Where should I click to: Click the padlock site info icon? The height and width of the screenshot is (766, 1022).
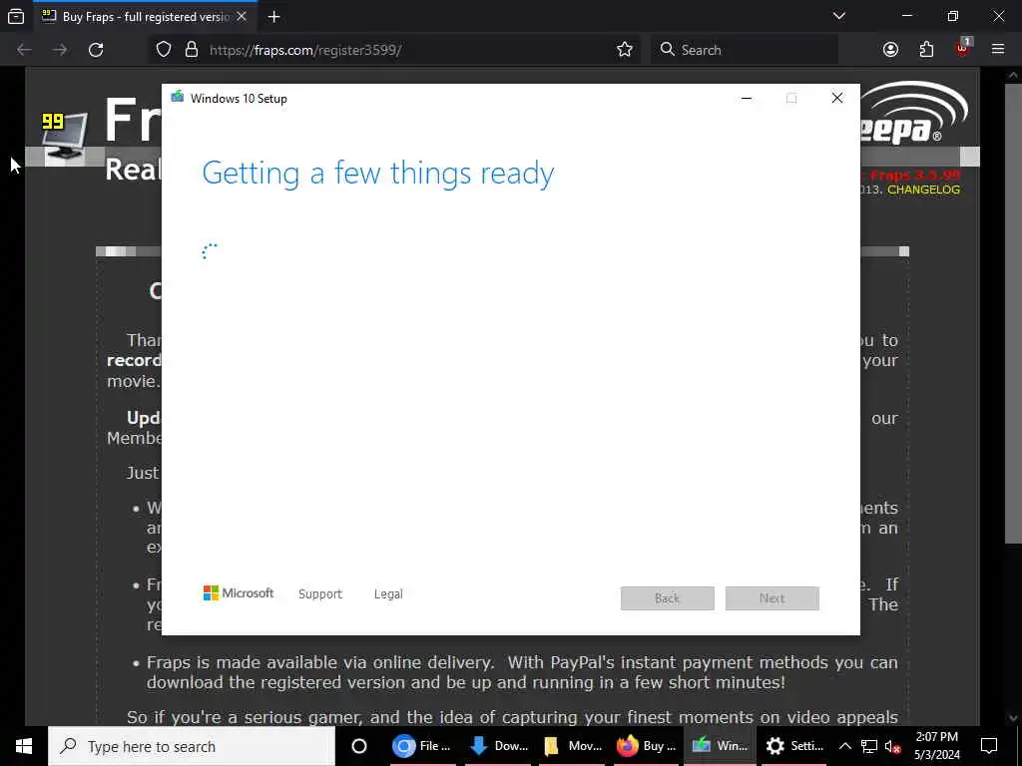(191, 50)
